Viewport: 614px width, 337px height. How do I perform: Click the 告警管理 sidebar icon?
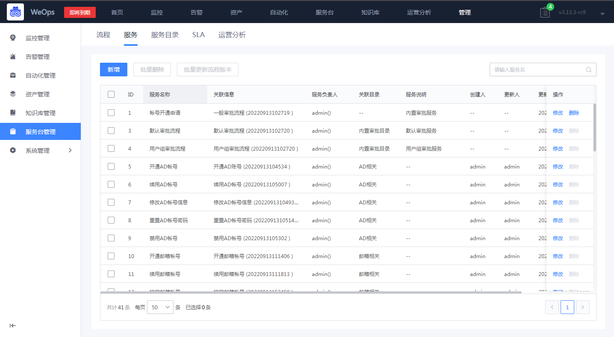pos(13,56)
